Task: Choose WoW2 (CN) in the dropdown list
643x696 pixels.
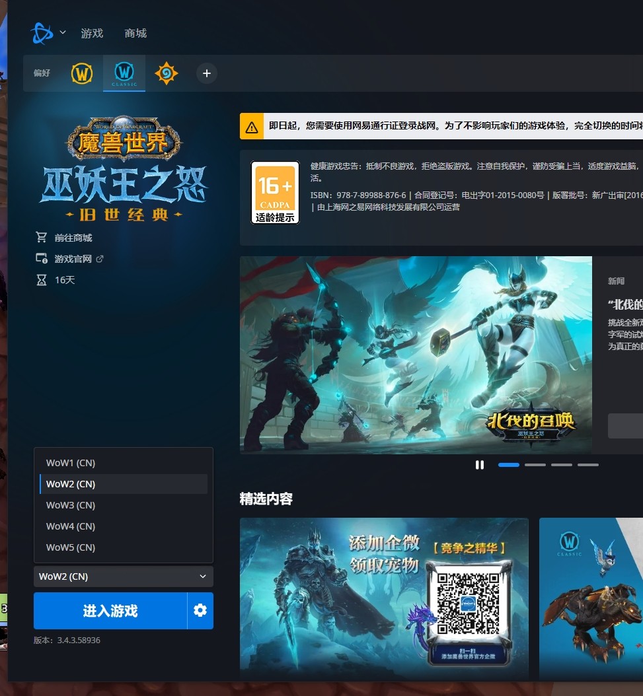Action: tap(124, 484)
